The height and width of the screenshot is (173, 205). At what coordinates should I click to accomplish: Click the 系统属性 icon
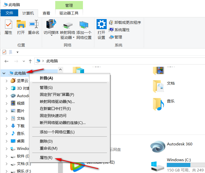tap(111, 30)
